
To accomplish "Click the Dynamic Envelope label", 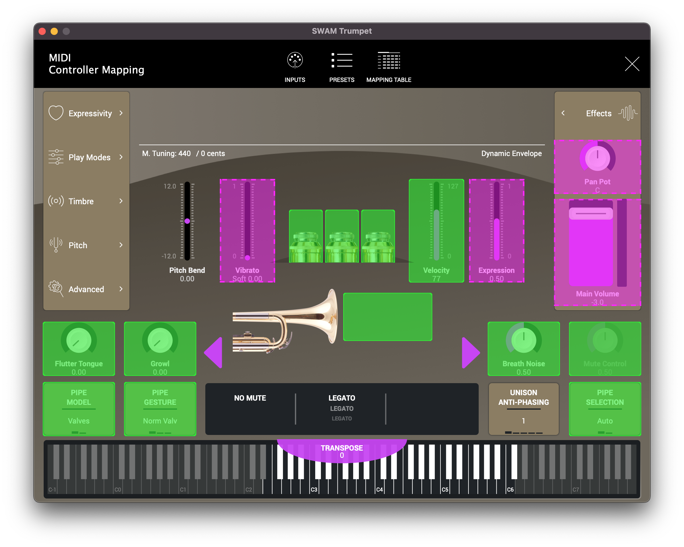I will click(x=511, y=154).
